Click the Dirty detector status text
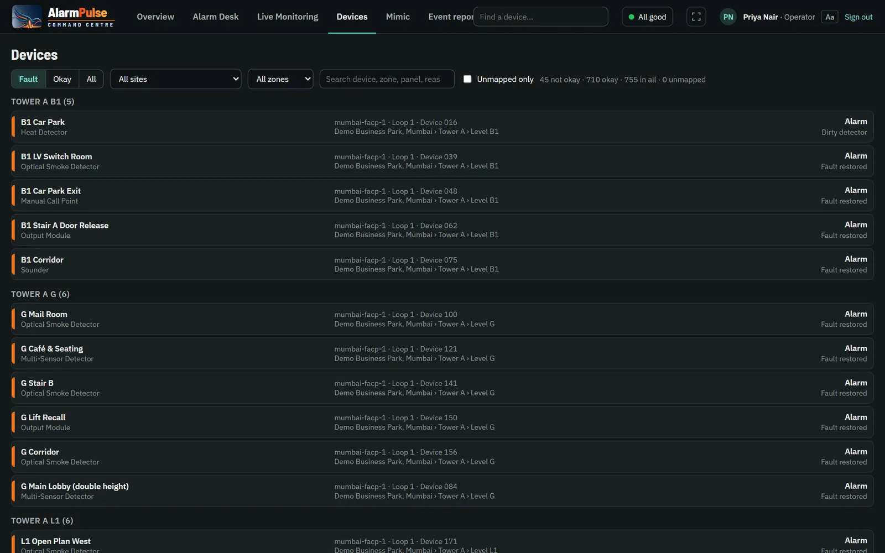Screen dimensions: 885x553 pos(844,132)
